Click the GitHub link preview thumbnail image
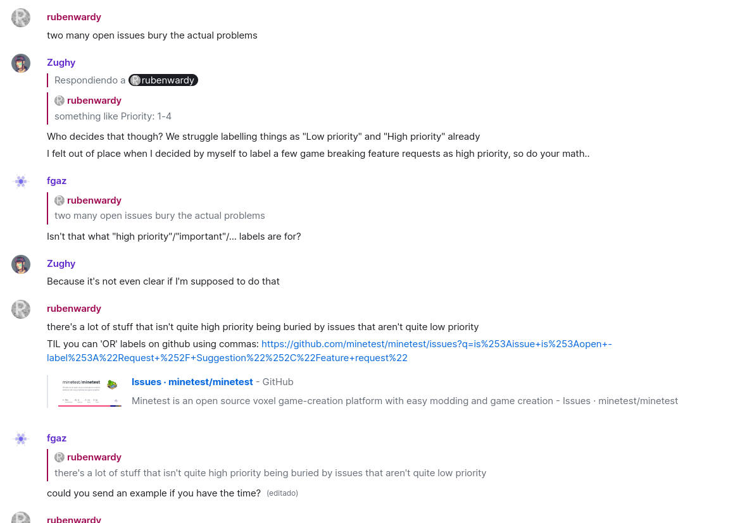This screenshot has height=523, width=740. 90,391
